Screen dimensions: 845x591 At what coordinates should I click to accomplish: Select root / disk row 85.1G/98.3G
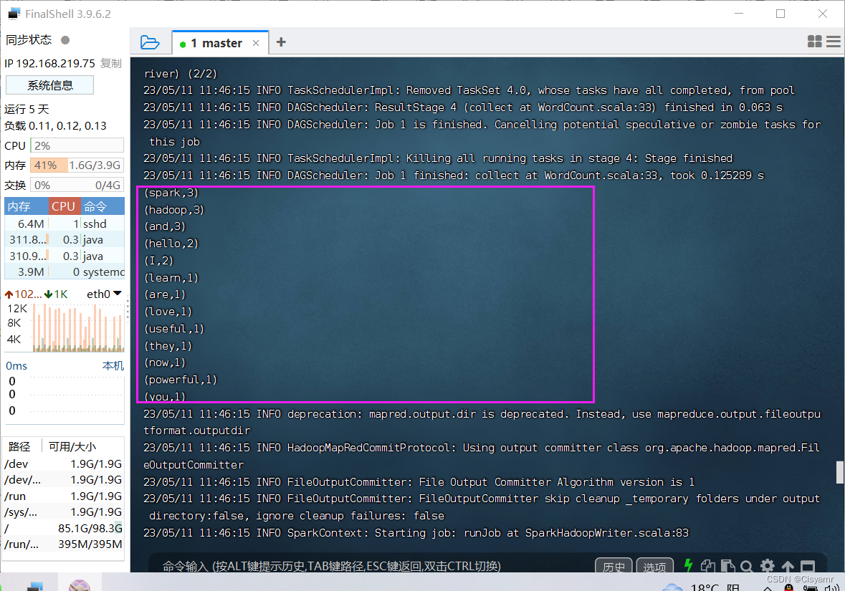pos(64,529)
